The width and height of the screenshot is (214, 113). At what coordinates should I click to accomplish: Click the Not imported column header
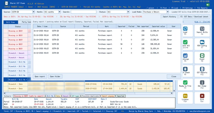pos(143,26)
